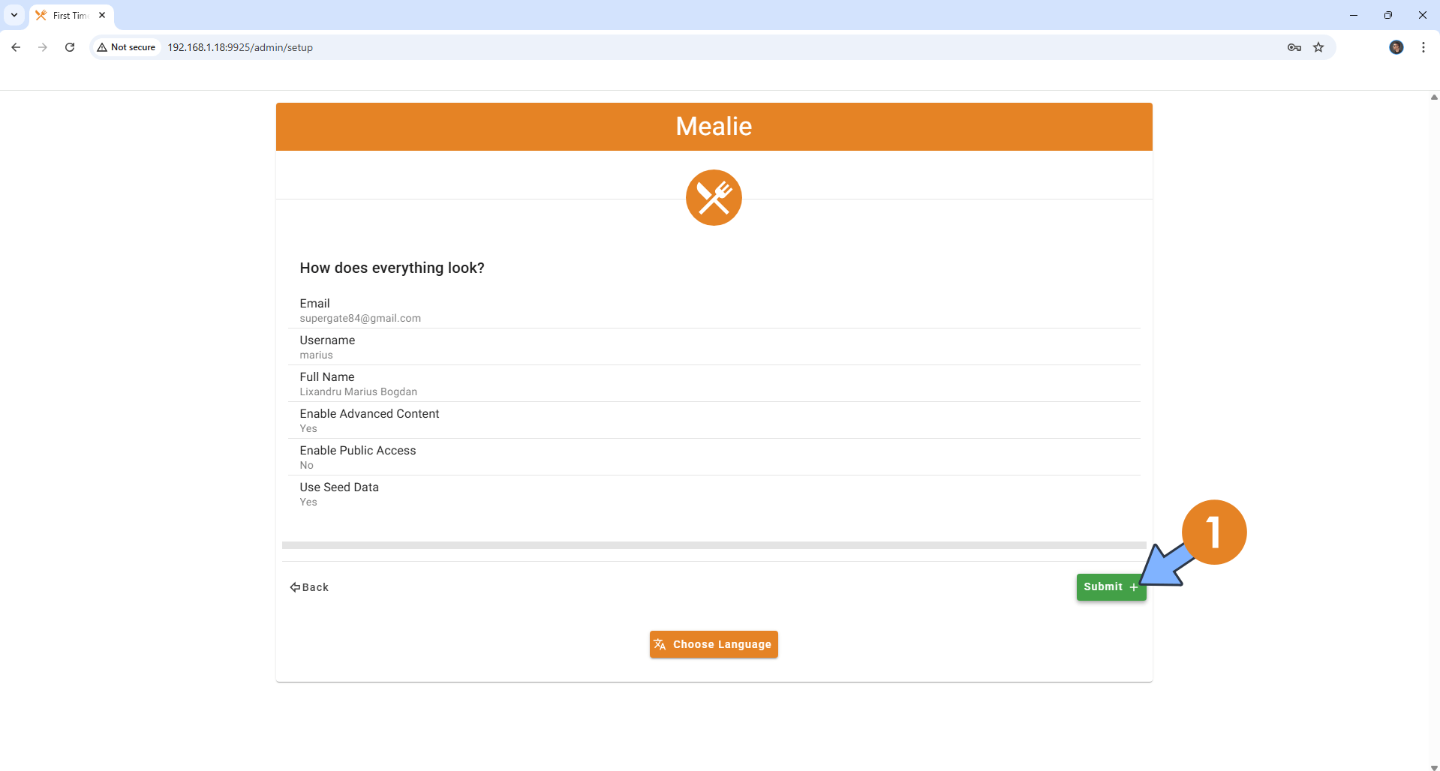Restore down the browser window
The height and width of the screenshot is (771, 1440).
[1388, 15]
